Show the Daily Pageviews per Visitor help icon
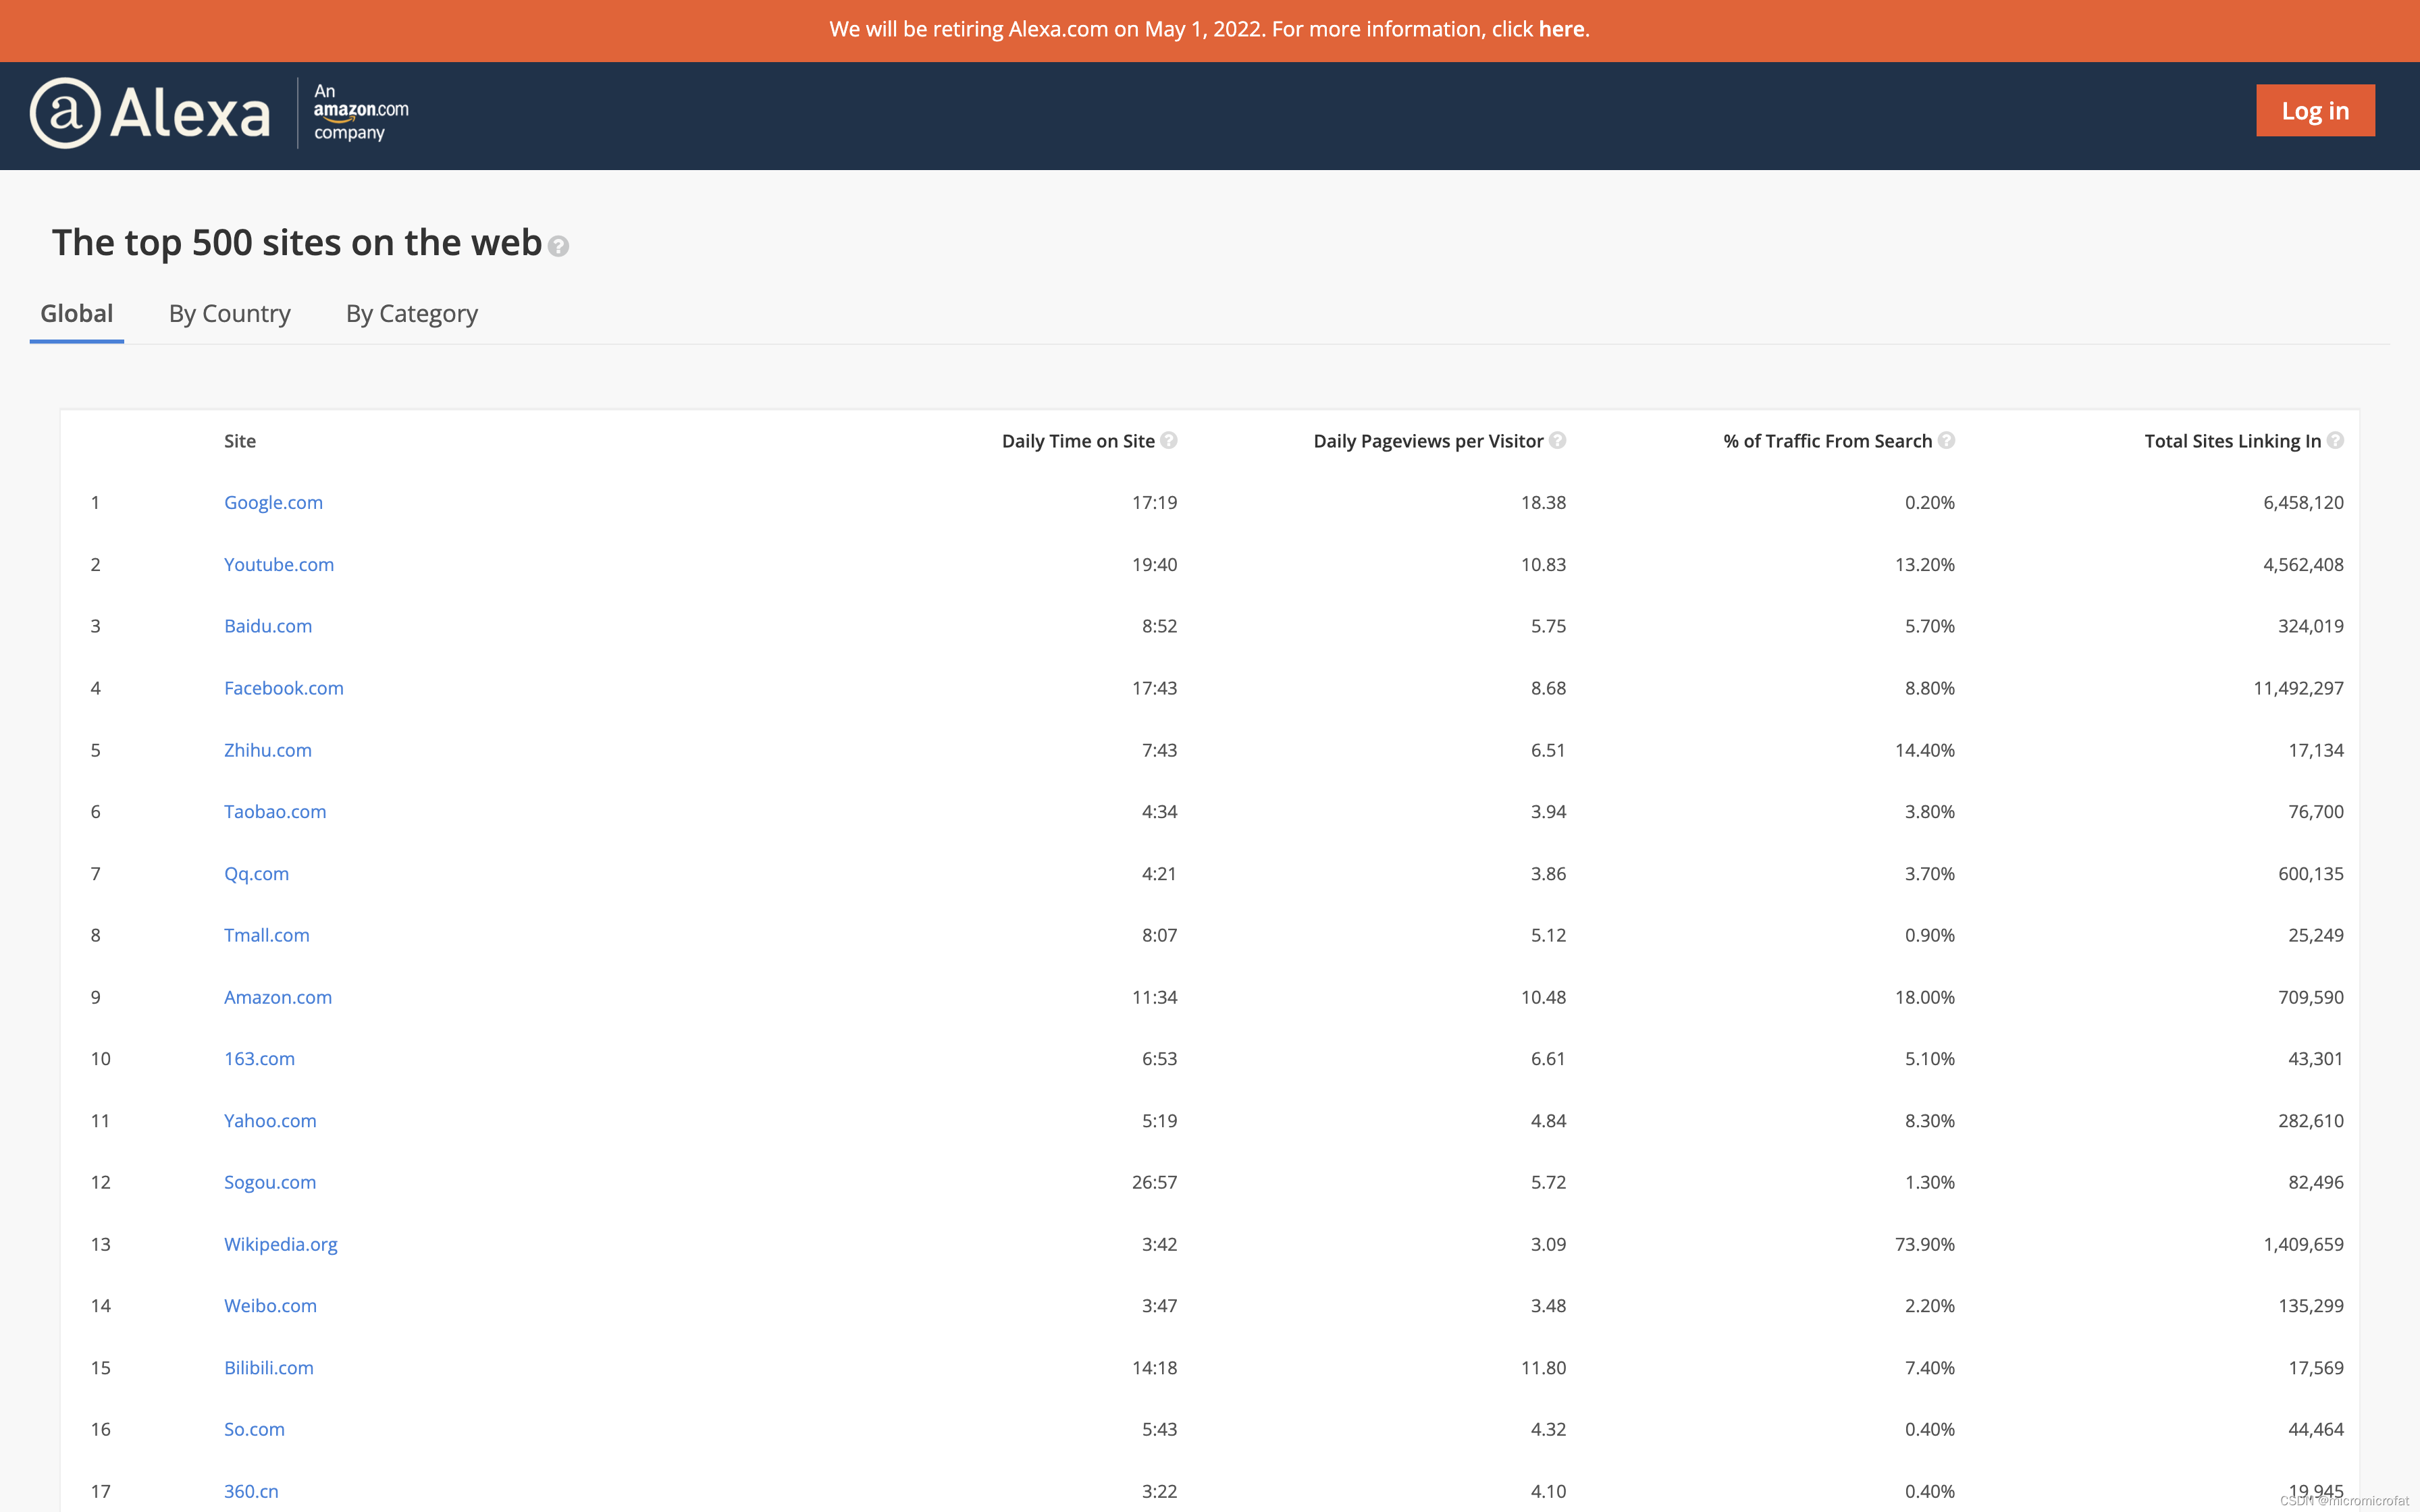2420x1512 pixels. 1557,440
